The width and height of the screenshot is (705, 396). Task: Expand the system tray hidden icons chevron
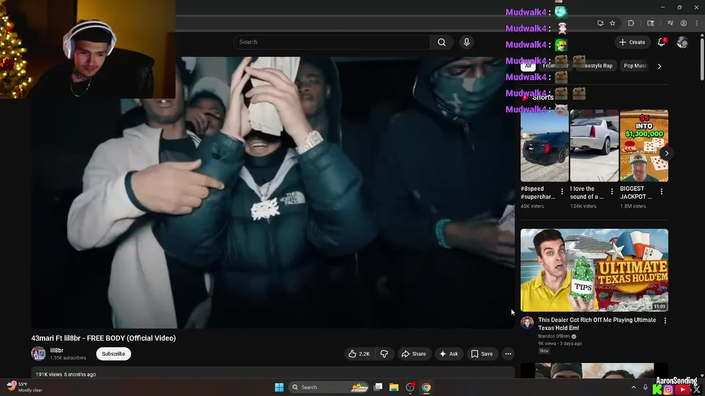[633, 387]
